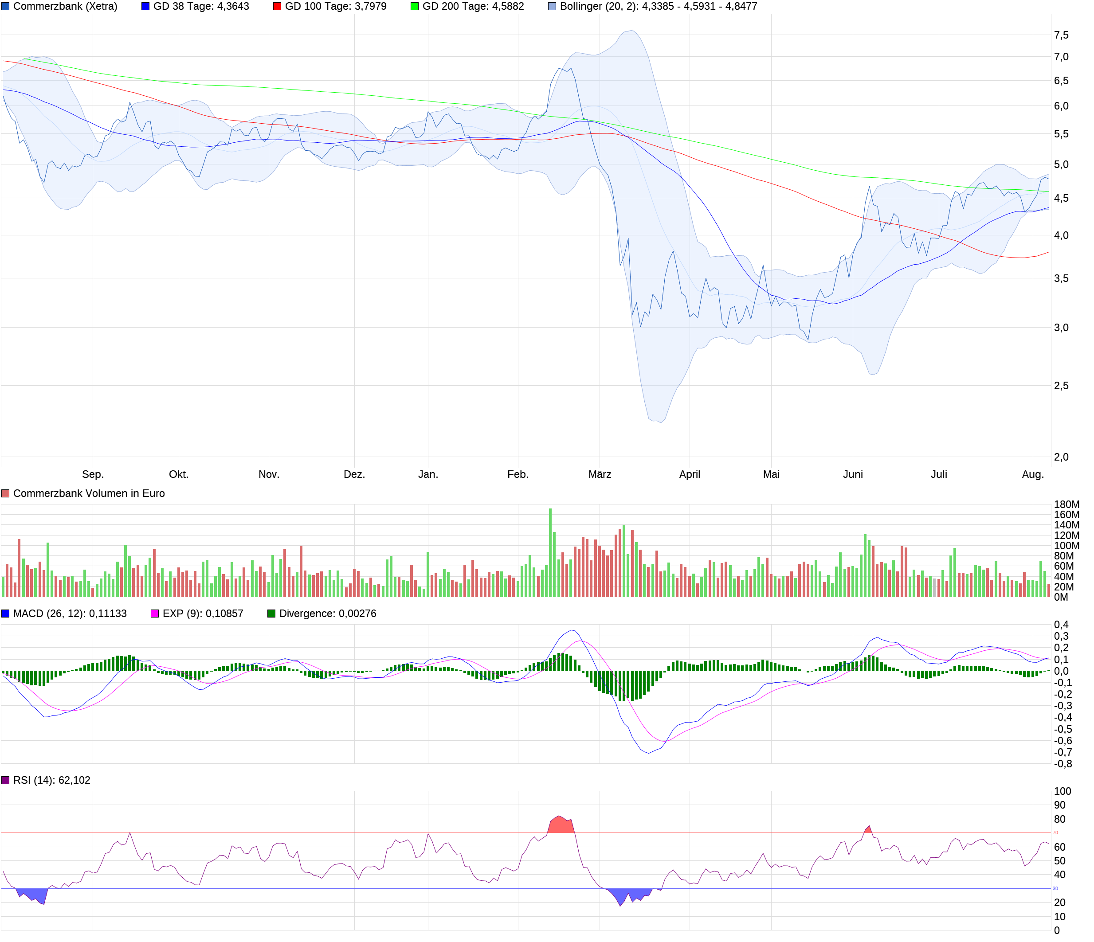The width and height of the screenshot is (1094, 942).
Task: Click the purple RSI (14) legend swatch
Action: click(x=5, y=780)
